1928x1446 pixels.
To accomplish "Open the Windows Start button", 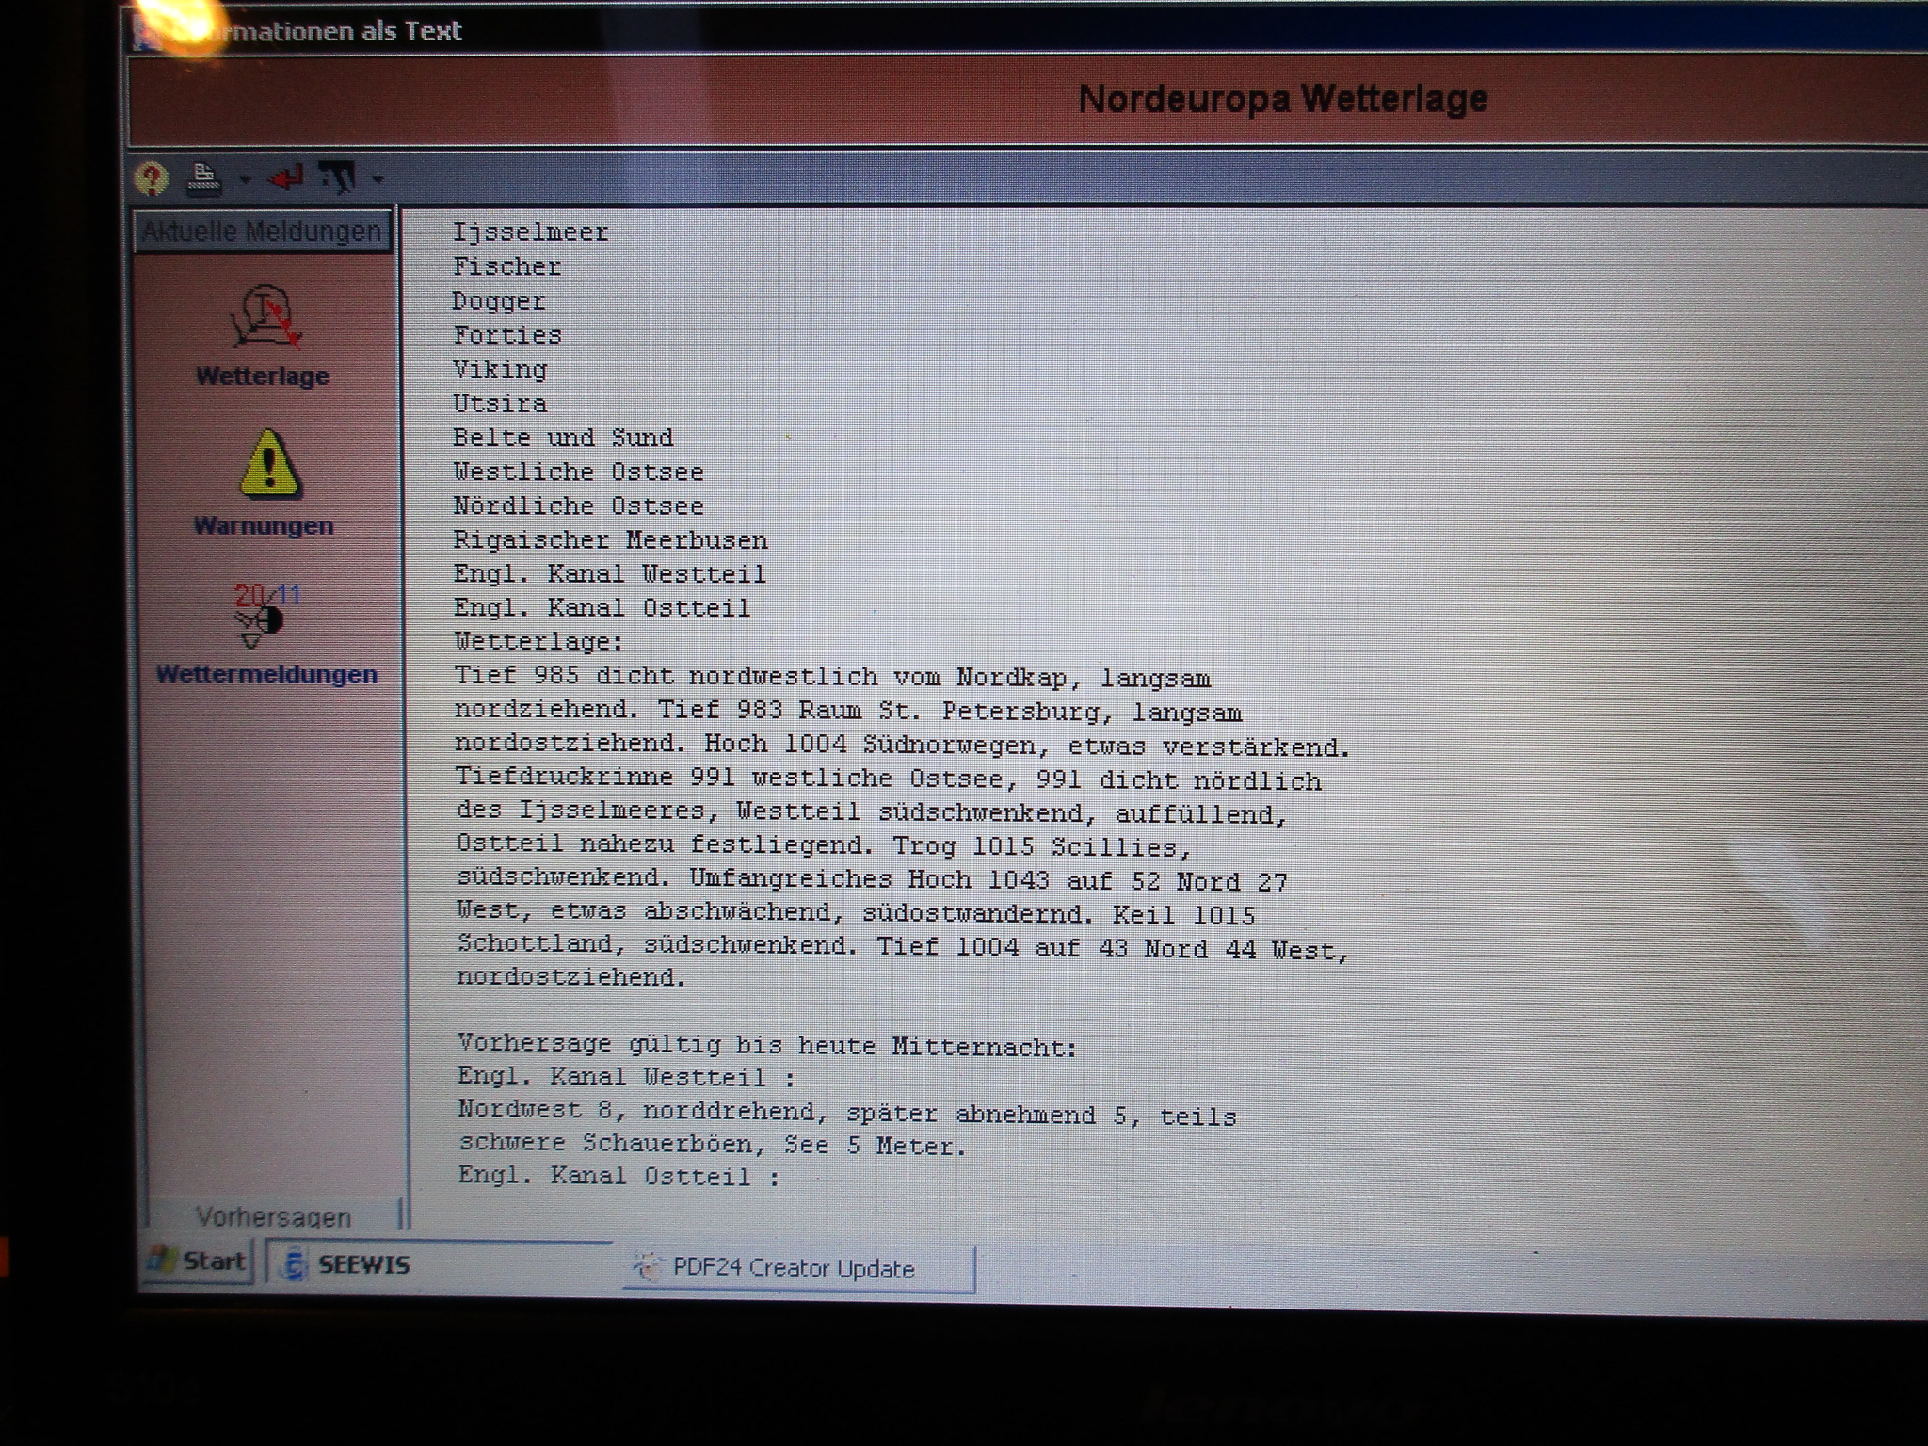I will (x=199, y=1261).
